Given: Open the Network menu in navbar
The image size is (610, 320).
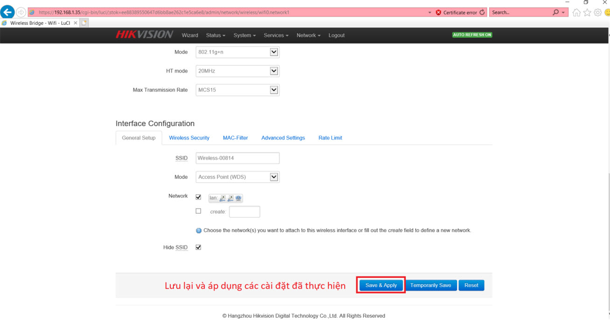Looking at the screenshot, I should click(x=308, y=35).
